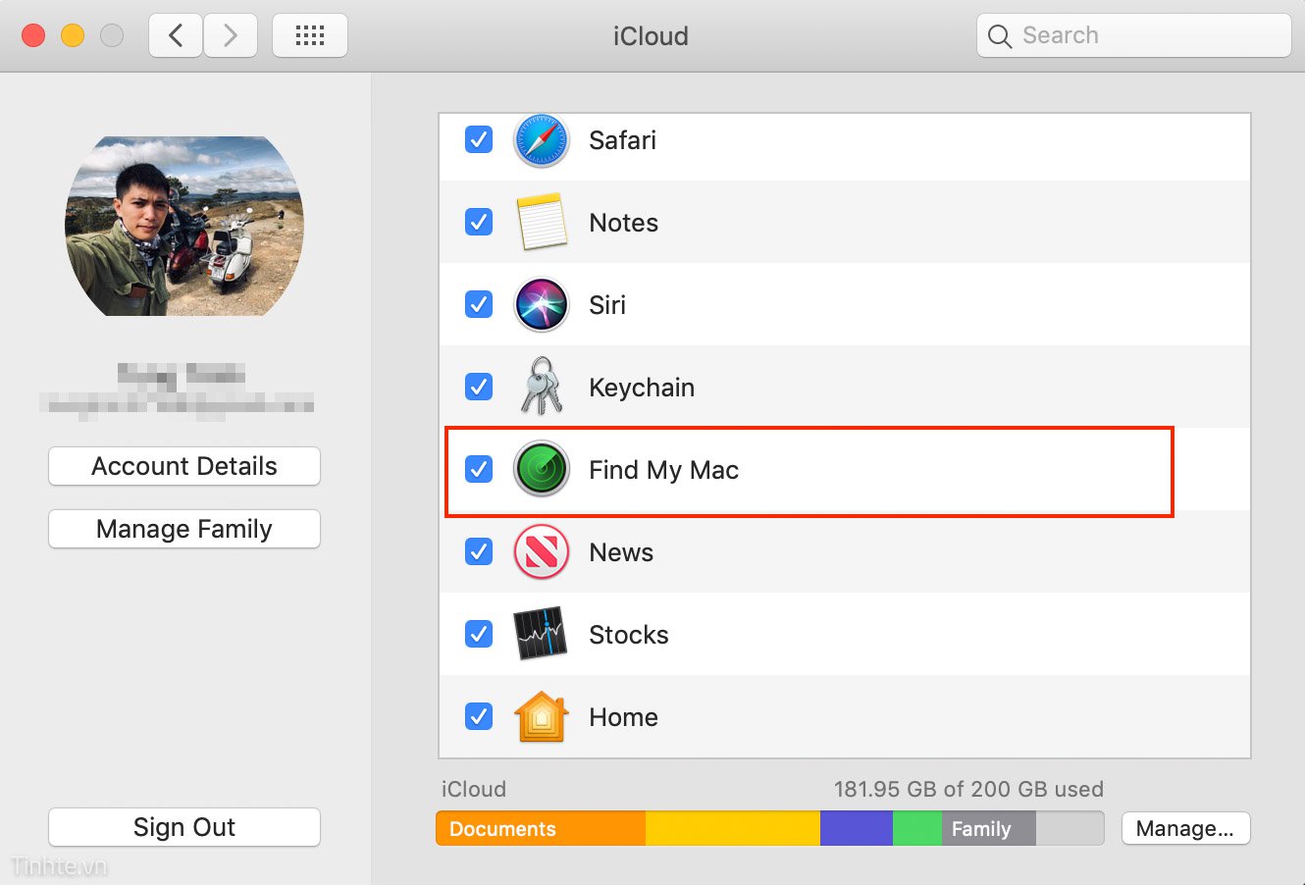
Task: Uncheck the Notes checkbox
Action: point(479,222)
